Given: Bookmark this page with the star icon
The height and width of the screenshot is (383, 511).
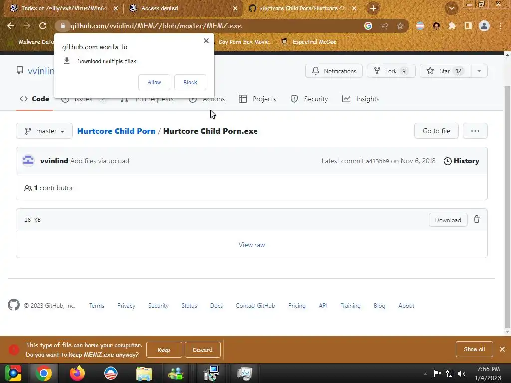Looking at the screenshot, I should click(400, 26).
